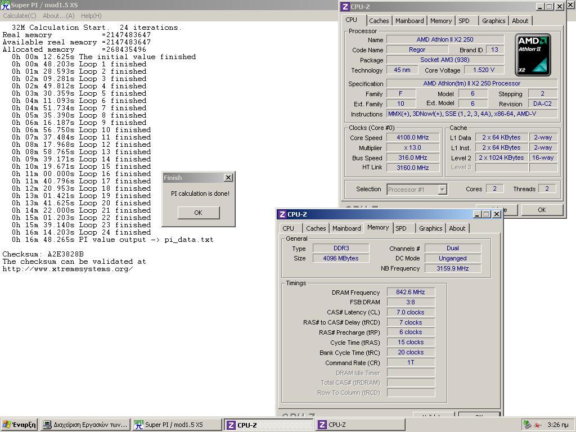Viewport: 576px width, 432px height.
Task: Switch to the Graphics tab in the top CPU-Z window
Action: coord(494,21)
